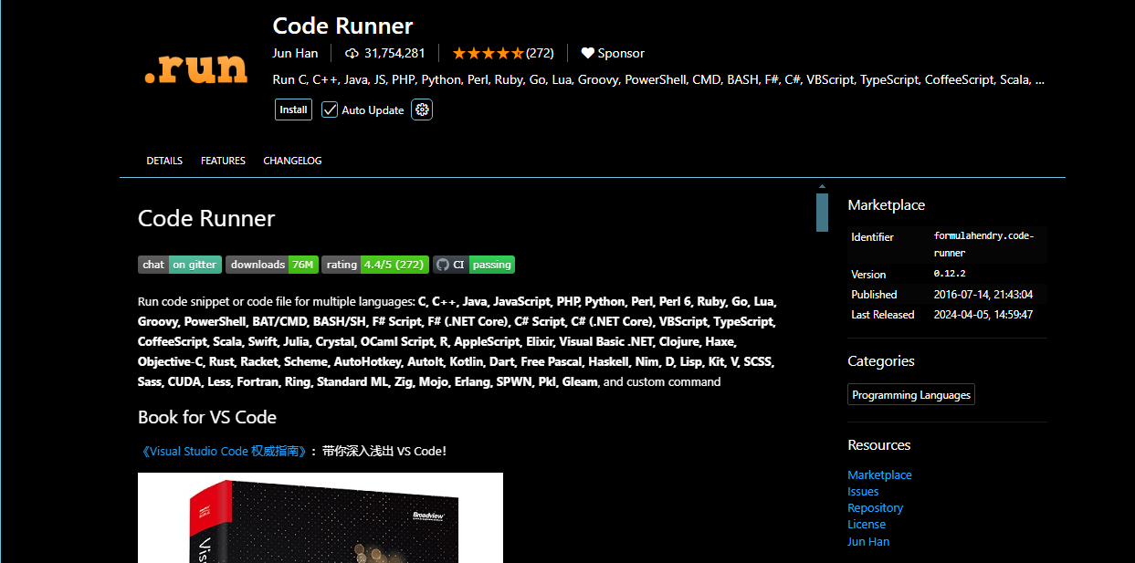1135x563 pixels.
Task: Open the CHANGELOG tab
Action: point(291,161)
